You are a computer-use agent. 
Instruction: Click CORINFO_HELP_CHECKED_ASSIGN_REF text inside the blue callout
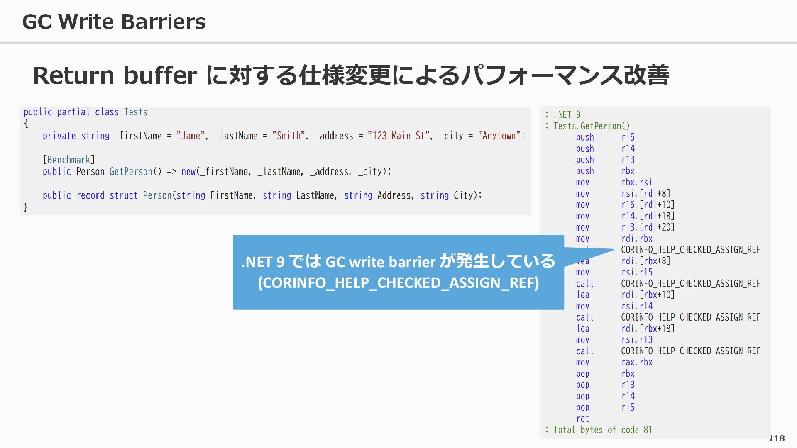click(398, 283)
